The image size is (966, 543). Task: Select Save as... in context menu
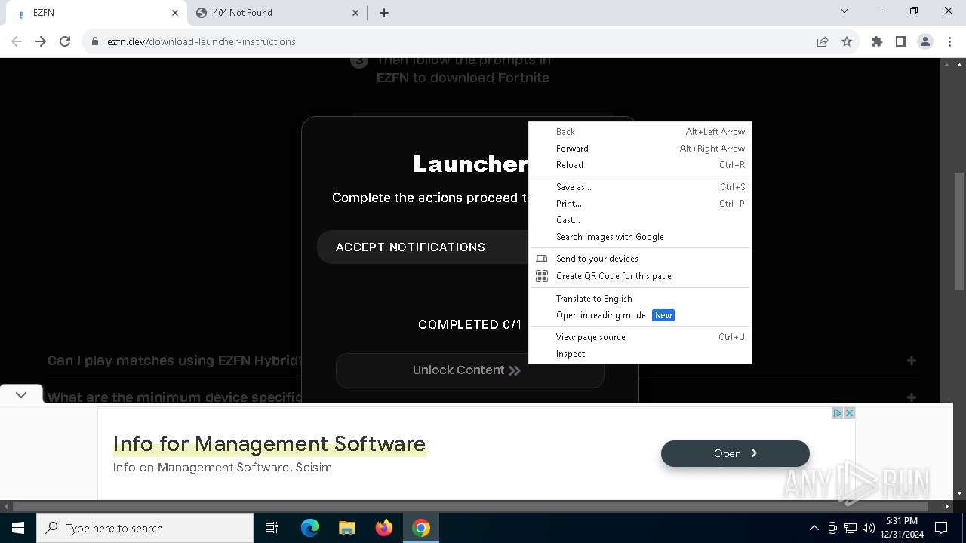point(641,187)
